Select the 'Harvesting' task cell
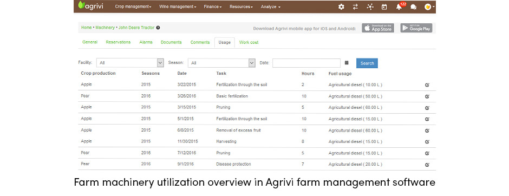Image resolution: width=509 pixels, height=196 pixels. (226, 141)
